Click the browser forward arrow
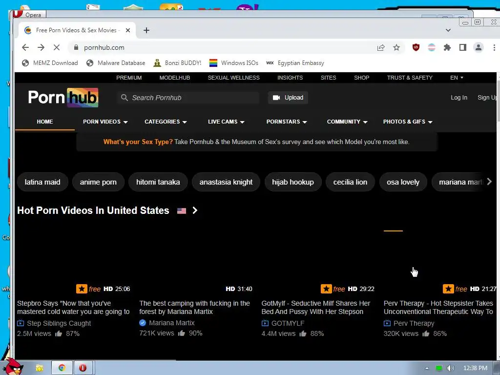500x375 pixels. coord(41,47)
